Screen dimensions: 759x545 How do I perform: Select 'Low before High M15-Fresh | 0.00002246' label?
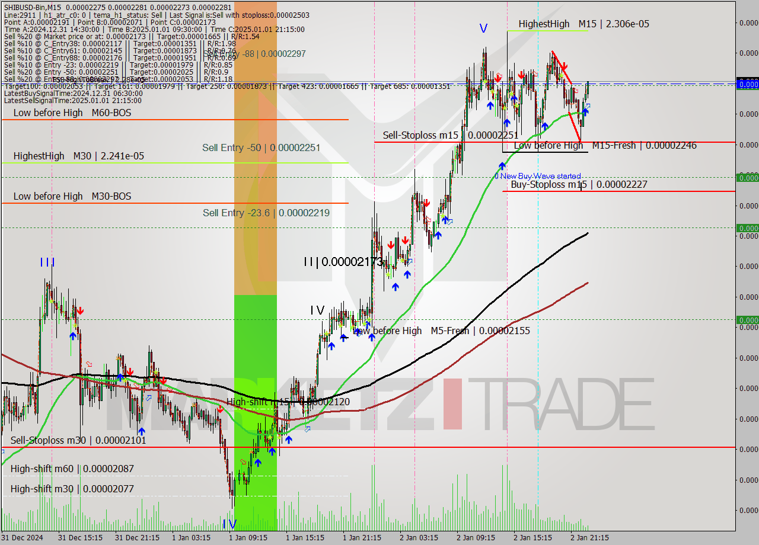(605, 145)
